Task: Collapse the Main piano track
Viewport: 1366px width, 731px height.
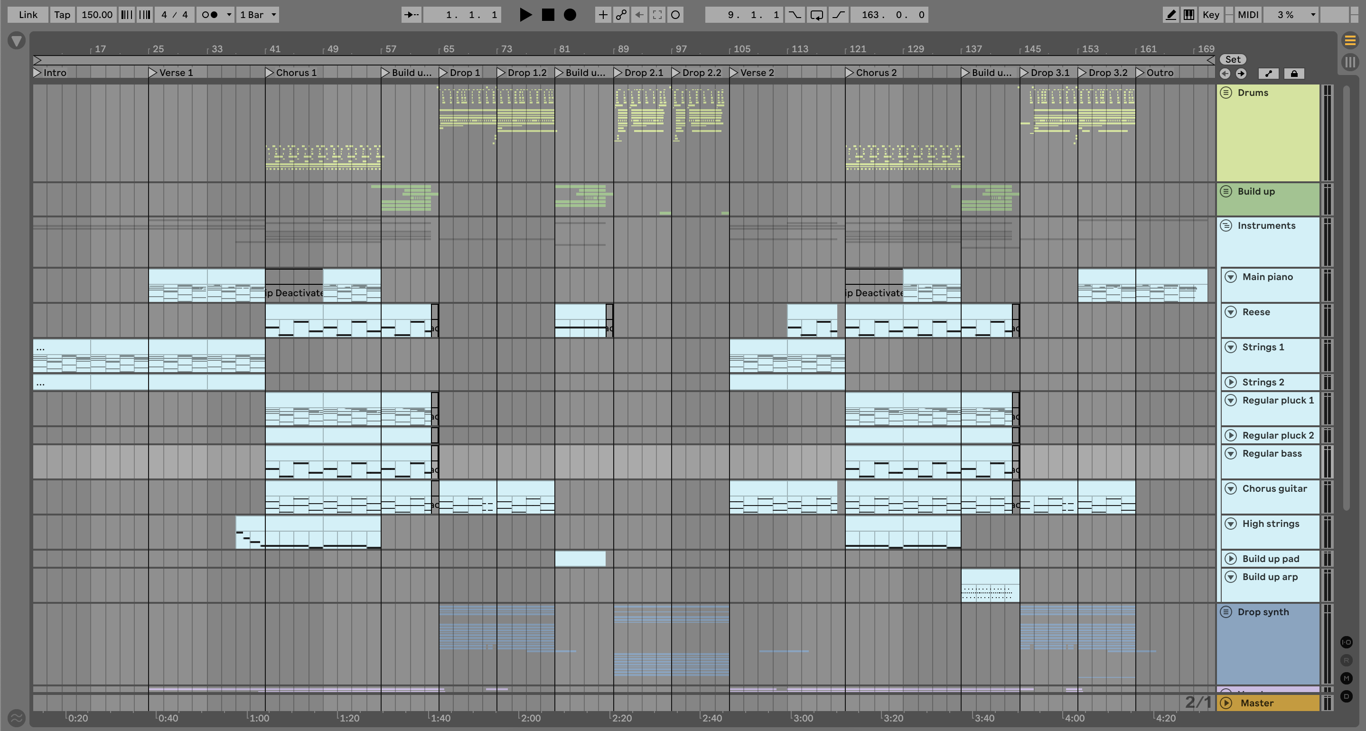Action: (1231, 277)
